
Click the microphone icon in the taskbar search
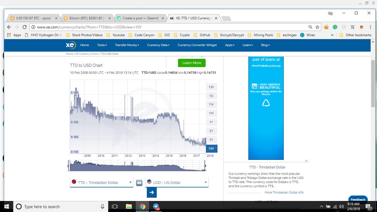102,206
